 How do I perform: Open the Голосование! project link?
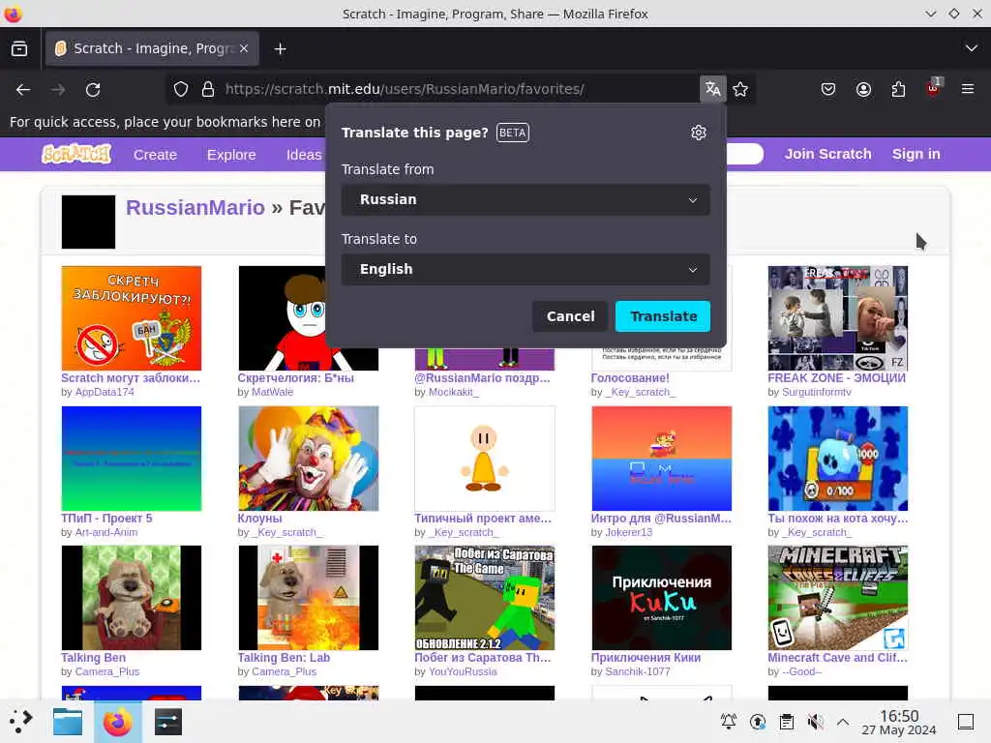[629, 378]
